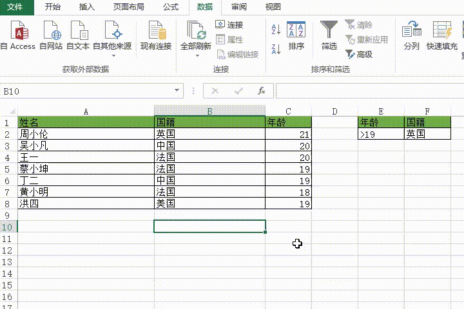Screen dimensions: 464x309
Task: Switch to the Formulas (公式) tab
Action: pyautogui.click(x=171, y=7)
